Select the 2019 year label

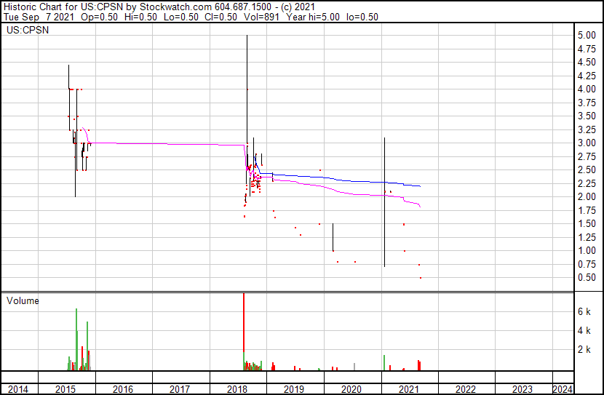pos(294,389)
